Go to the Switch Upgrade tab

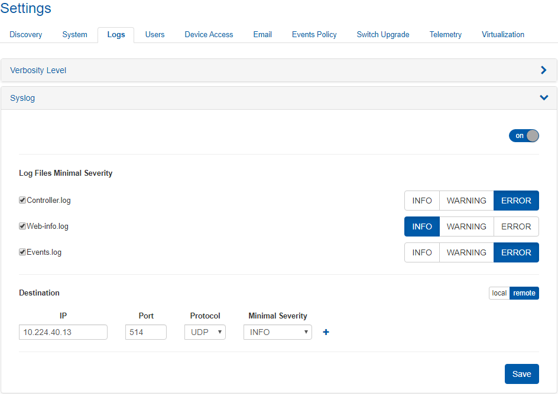[x=382, y=35]
